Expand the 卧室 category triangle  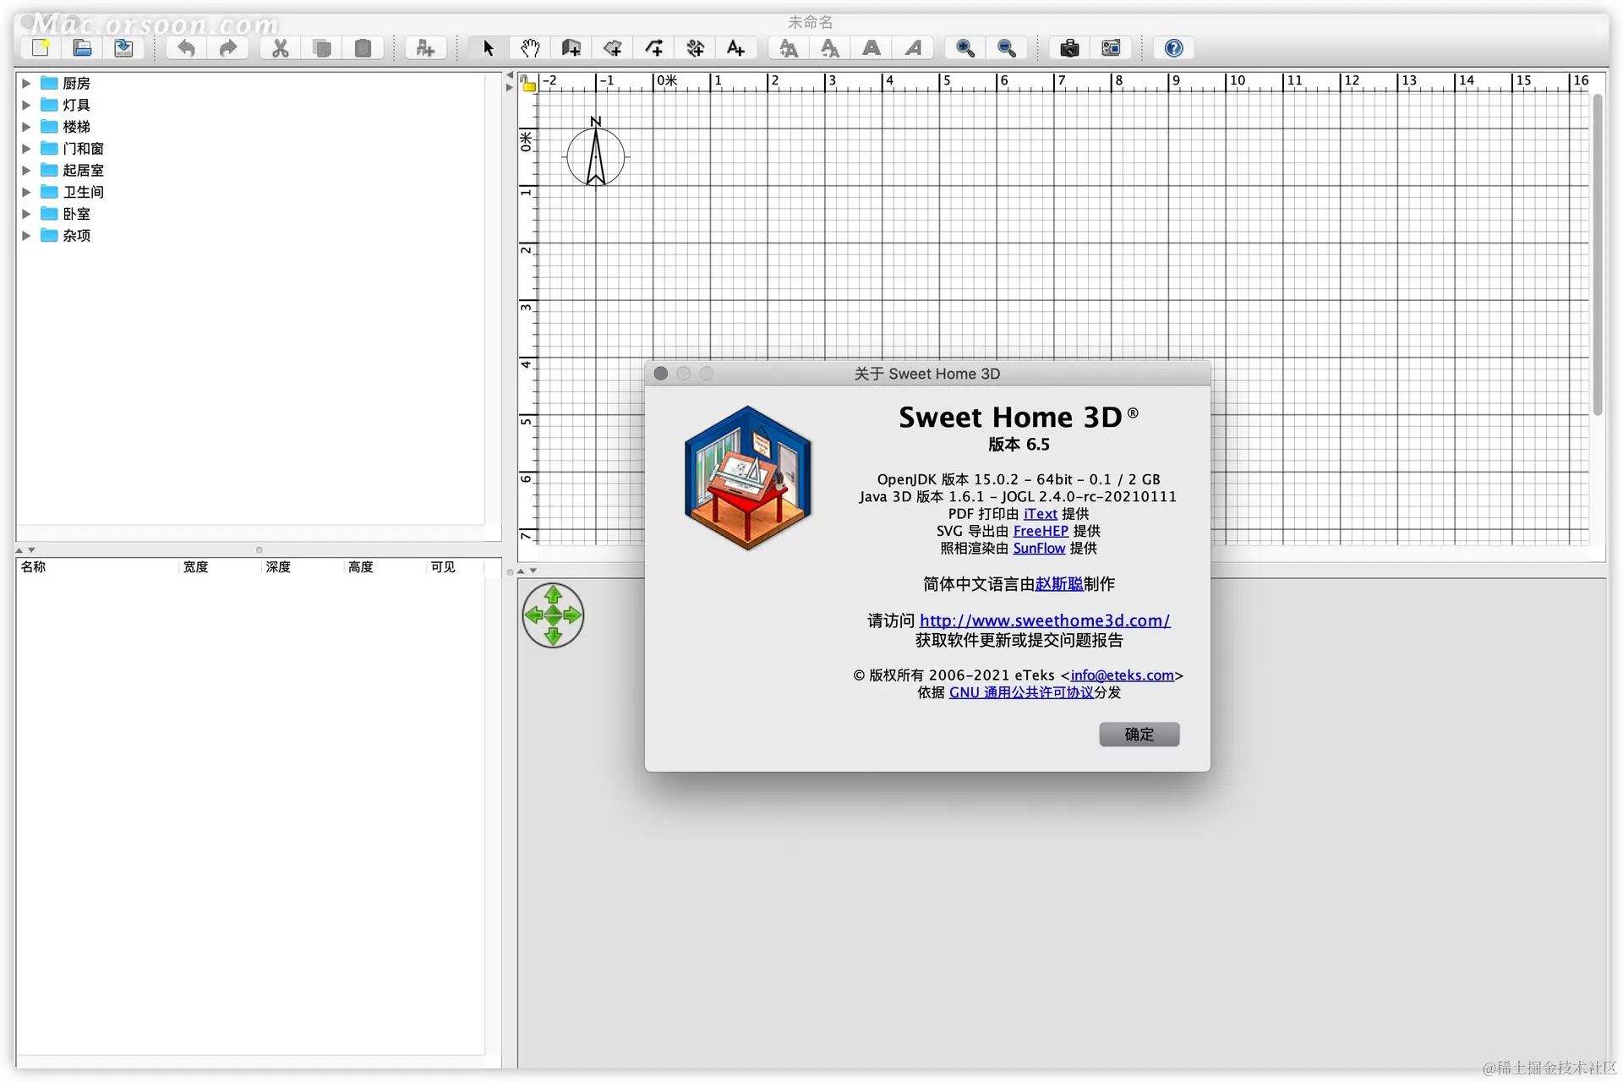tap(26, 214)
